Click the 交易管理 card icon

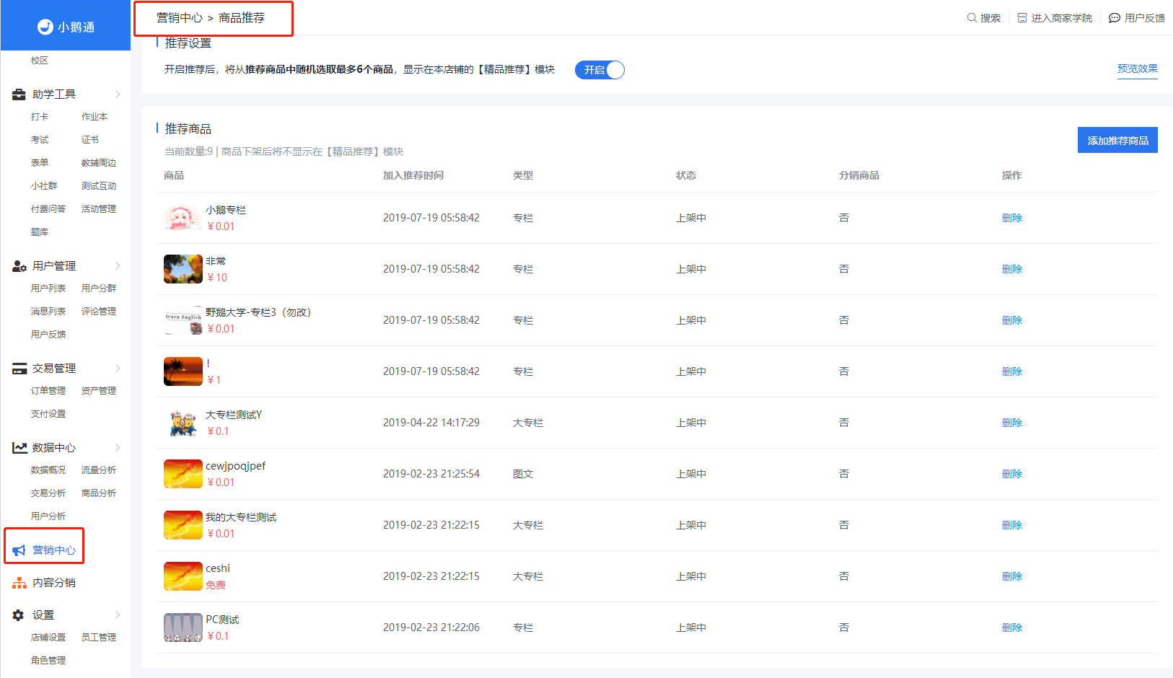[x=19, y=369]
